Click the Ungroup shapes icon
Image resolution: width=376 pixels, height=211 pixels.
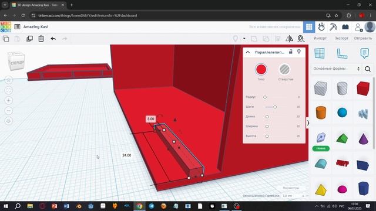pyautogui.click(x=266, y=39)
